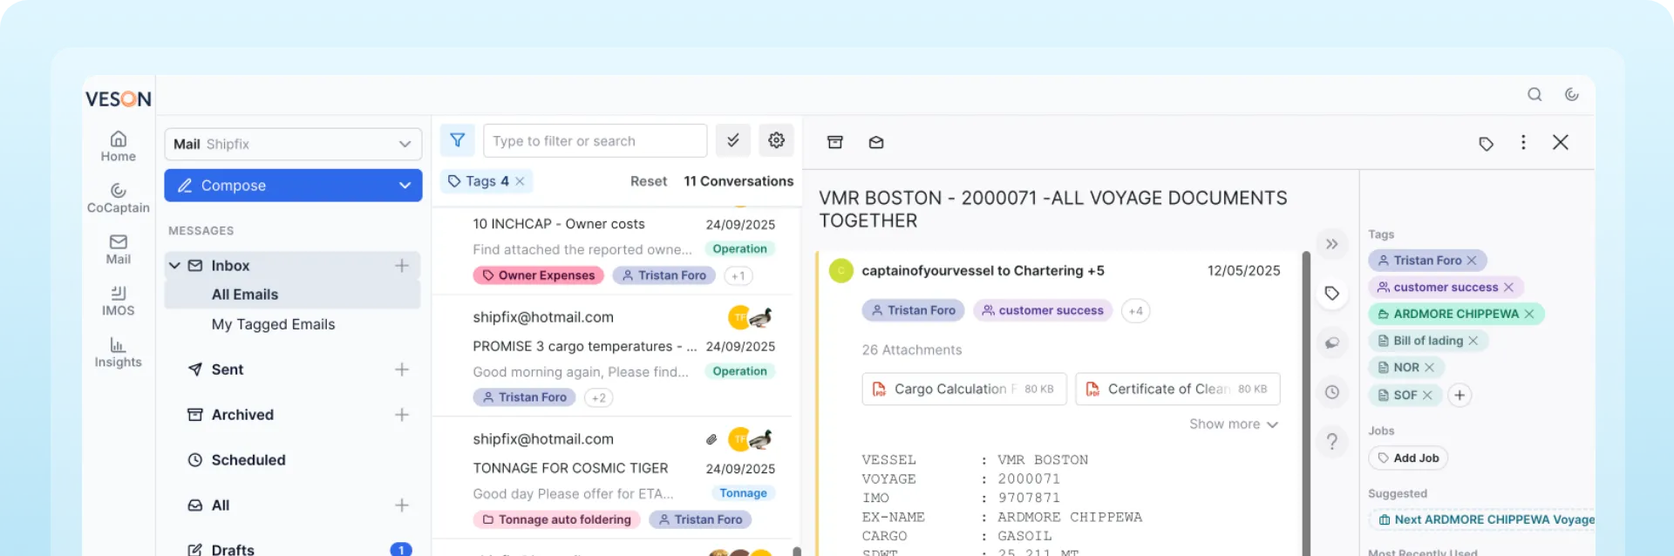Click plus next to All folder

coord(401,505)
